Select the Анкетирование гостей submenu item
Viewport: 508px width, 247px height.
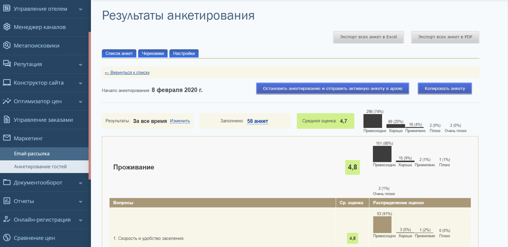coord(44,167)
